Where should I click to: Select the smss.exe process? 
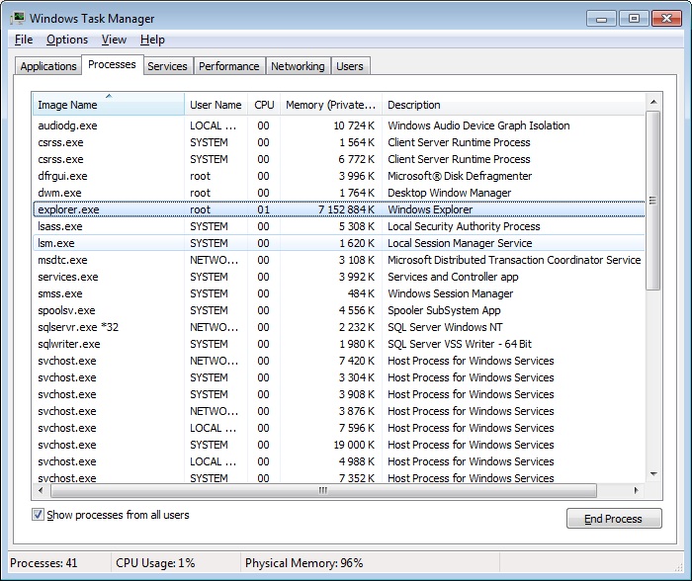pyautogui.click(x=338, y=293)
